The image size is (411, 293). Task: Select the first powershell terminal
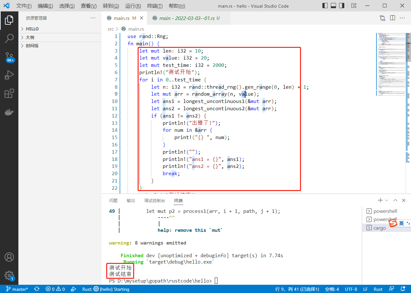[386, 211]
